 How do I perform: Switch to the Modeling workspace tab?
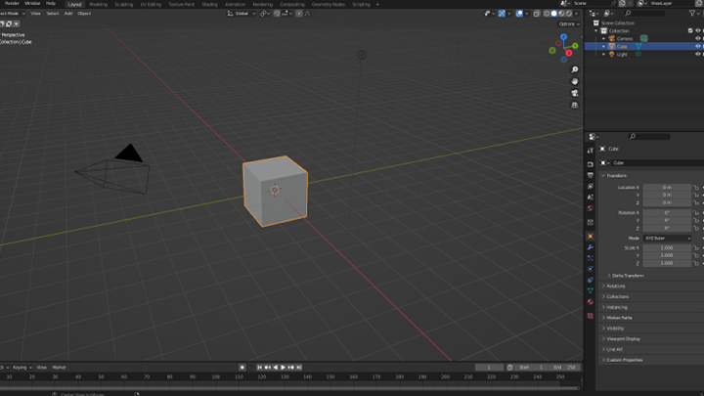tap(98, 5)
